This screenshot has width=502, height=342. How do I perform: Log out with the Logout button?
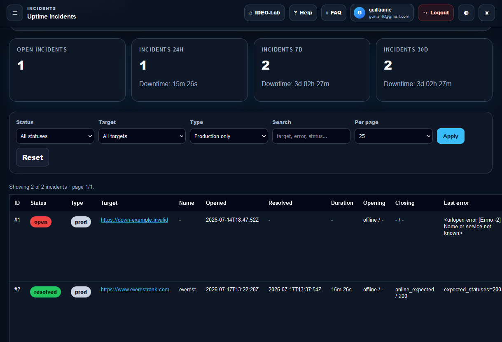tap(436, 13)
